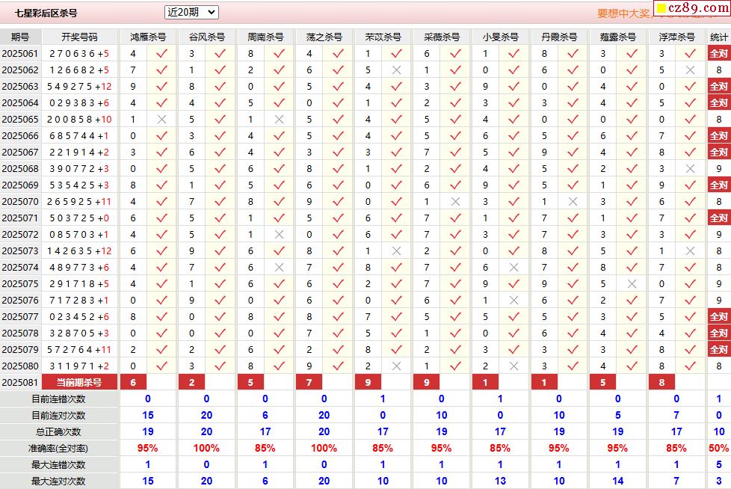Screen dimensions: 731x489
Task: Click the 全对 badge in row 2025063
Action: 719,86
